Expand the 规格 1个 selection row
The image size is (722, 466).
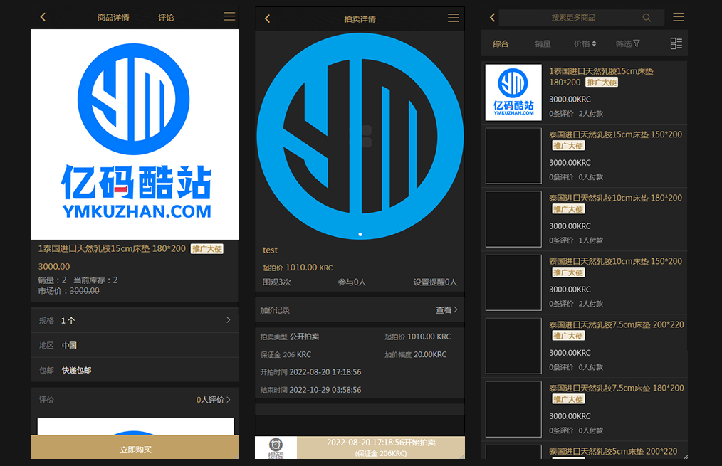[x=135, y=321]
